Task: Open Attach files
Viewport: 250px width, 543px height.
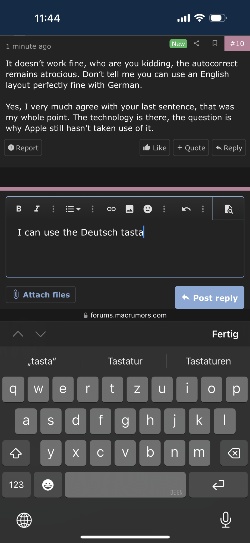Action: coord(41,295)
